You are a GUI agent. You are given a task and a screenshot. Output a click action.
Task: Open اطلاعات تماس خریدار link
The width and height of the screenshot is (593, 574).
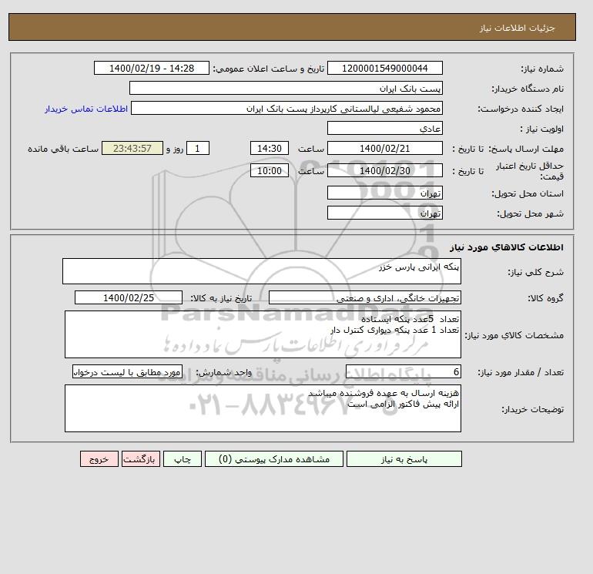pyautogui.click(x=86, y=109)
